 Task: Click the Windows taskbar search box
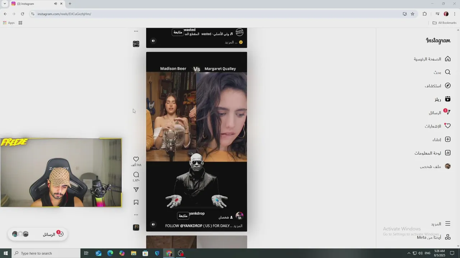pyautogui.click(x=46, y=253)
